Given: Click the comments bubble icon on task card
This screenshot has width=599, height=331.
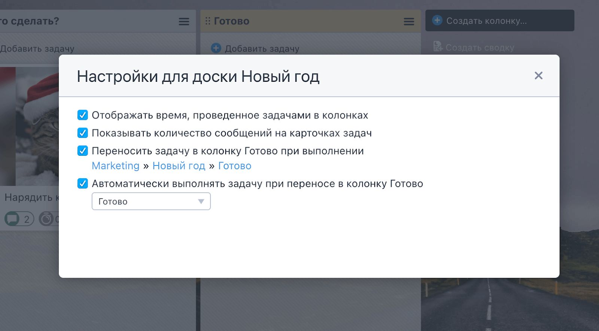Looking at the screenshot, I should click(x=12, y=219).
